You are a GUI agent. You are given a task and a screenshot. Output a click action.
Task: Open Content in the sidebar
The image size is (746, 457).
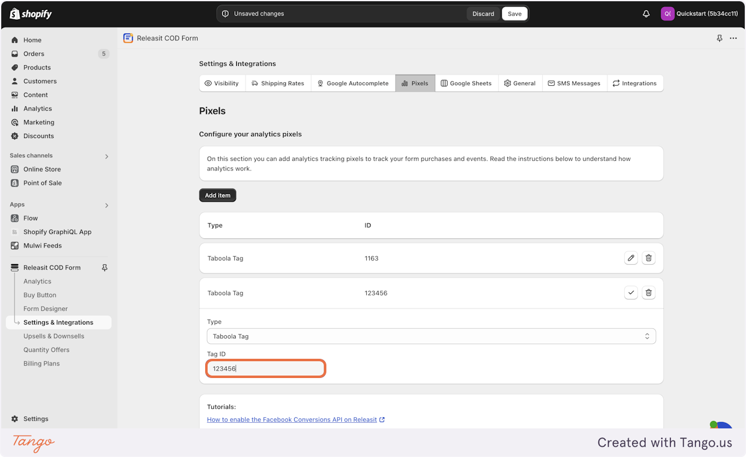(35, 95)
